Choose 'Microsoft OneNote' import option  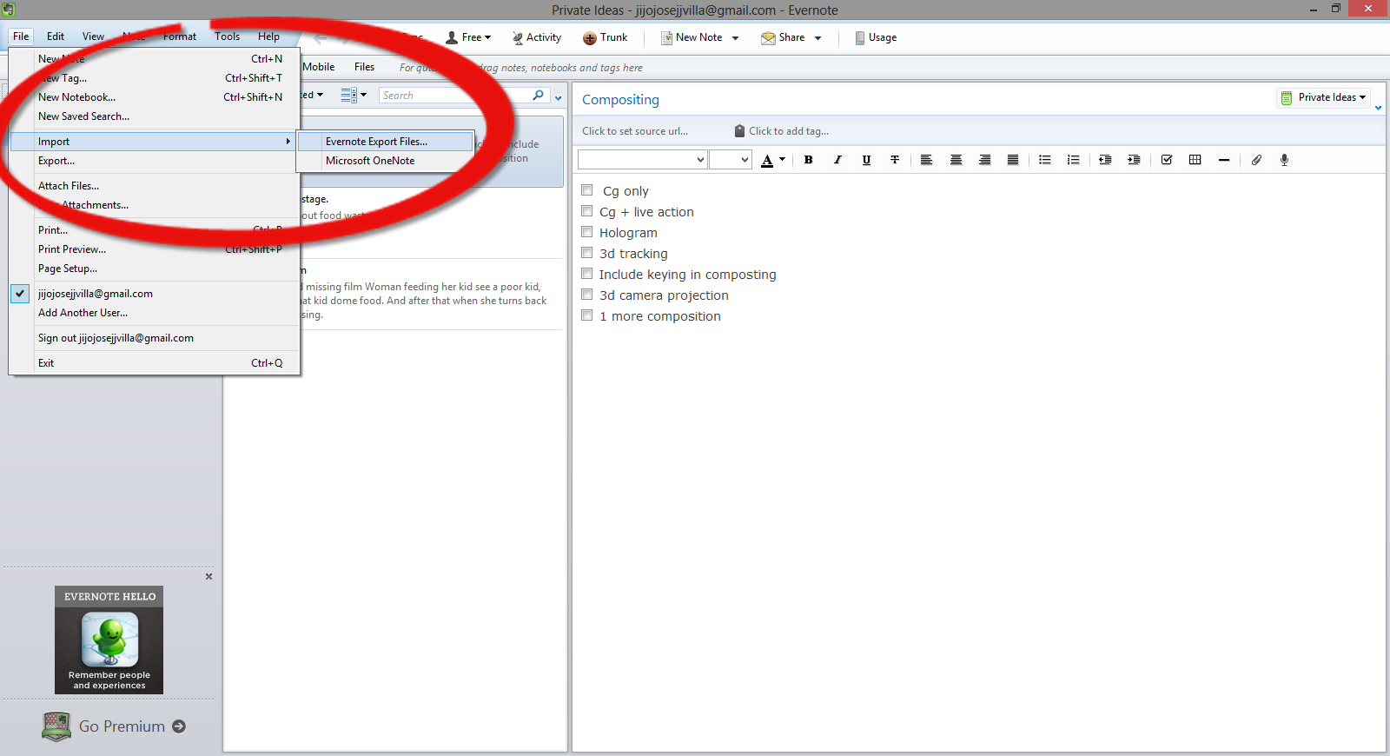click(370, 161)
